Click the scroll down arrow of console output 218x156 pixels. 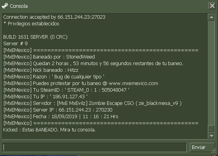click(x=211, y=136)
